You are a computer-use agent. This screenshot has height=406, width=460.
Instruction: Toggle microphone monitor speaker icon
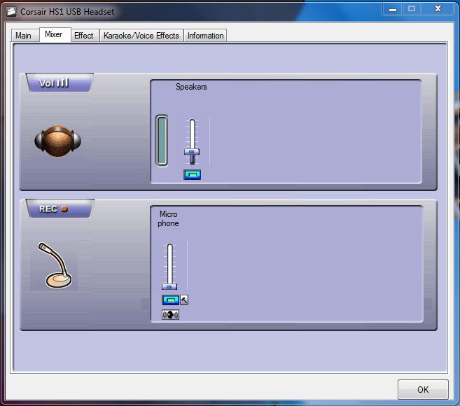[170, 315]
